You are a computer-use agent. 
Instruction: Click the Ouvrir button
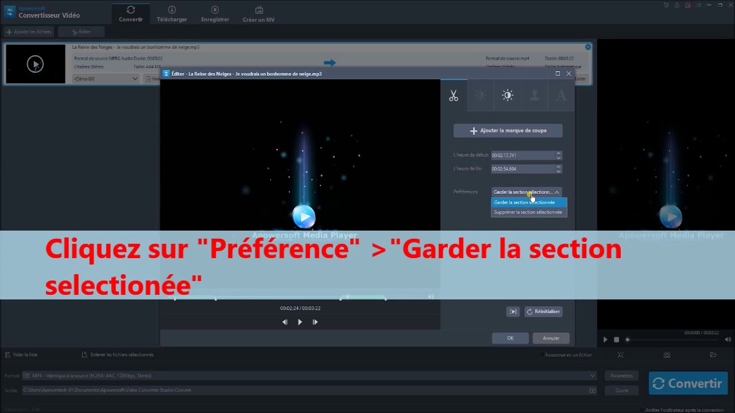point(622,390)
